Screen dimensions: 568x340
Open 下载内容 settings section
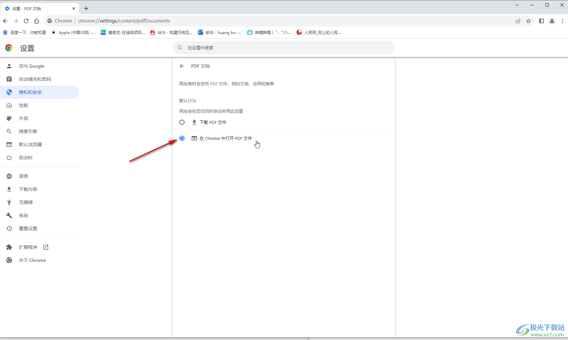(x=40, y=189)
